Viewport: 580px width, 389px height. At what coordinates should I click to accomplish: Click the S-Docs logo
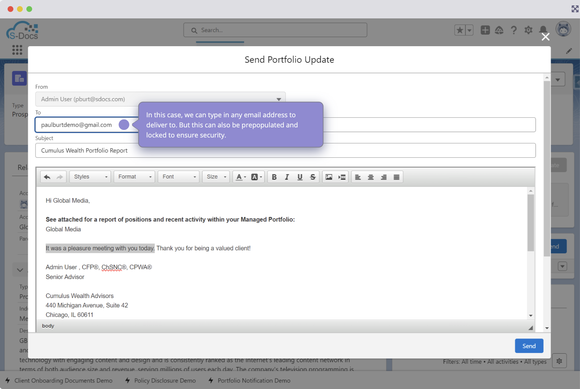tap(22, 30)
